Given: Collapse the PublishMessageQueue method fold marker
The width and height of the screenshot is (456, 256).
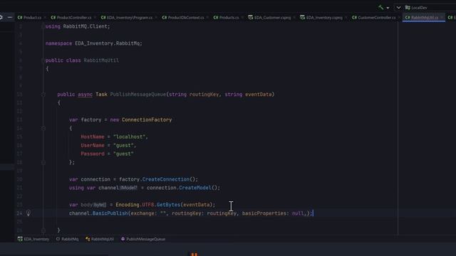Looking at the screenshot, I should [43, 95].
